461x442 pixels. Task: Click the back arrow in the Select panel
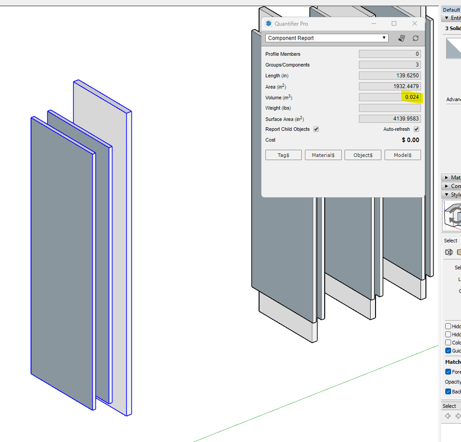[x=448, y=416]
